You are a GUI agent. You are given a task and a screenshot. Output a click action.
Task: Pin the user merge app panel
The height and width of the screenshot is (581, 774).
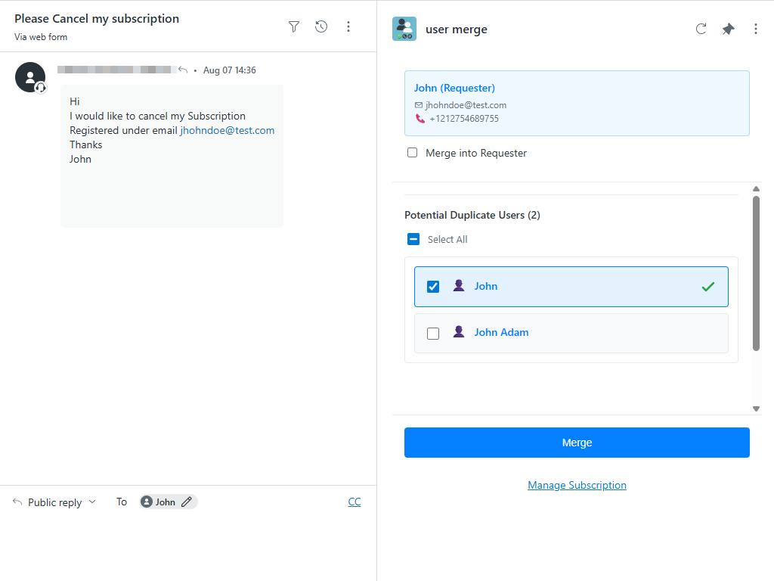[x=728, y=28]
